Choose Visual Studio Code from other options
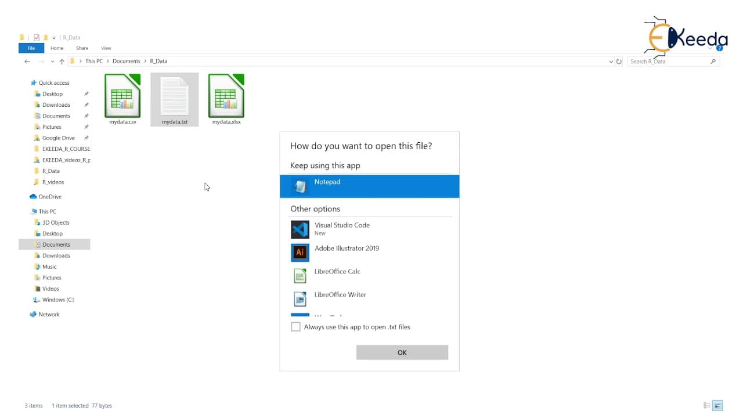743x418 pixels. click(369, 229)
